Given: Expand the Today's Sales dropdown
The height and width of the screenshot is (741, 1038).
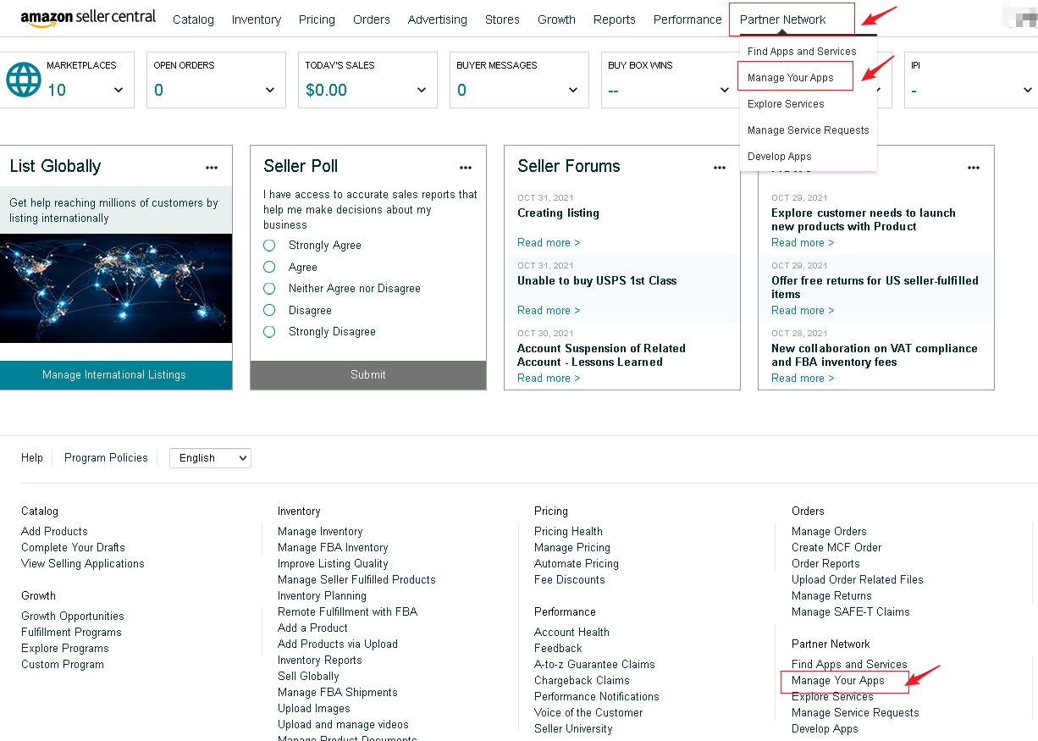Looking at the screenshot, I should (x=422, y=91).
